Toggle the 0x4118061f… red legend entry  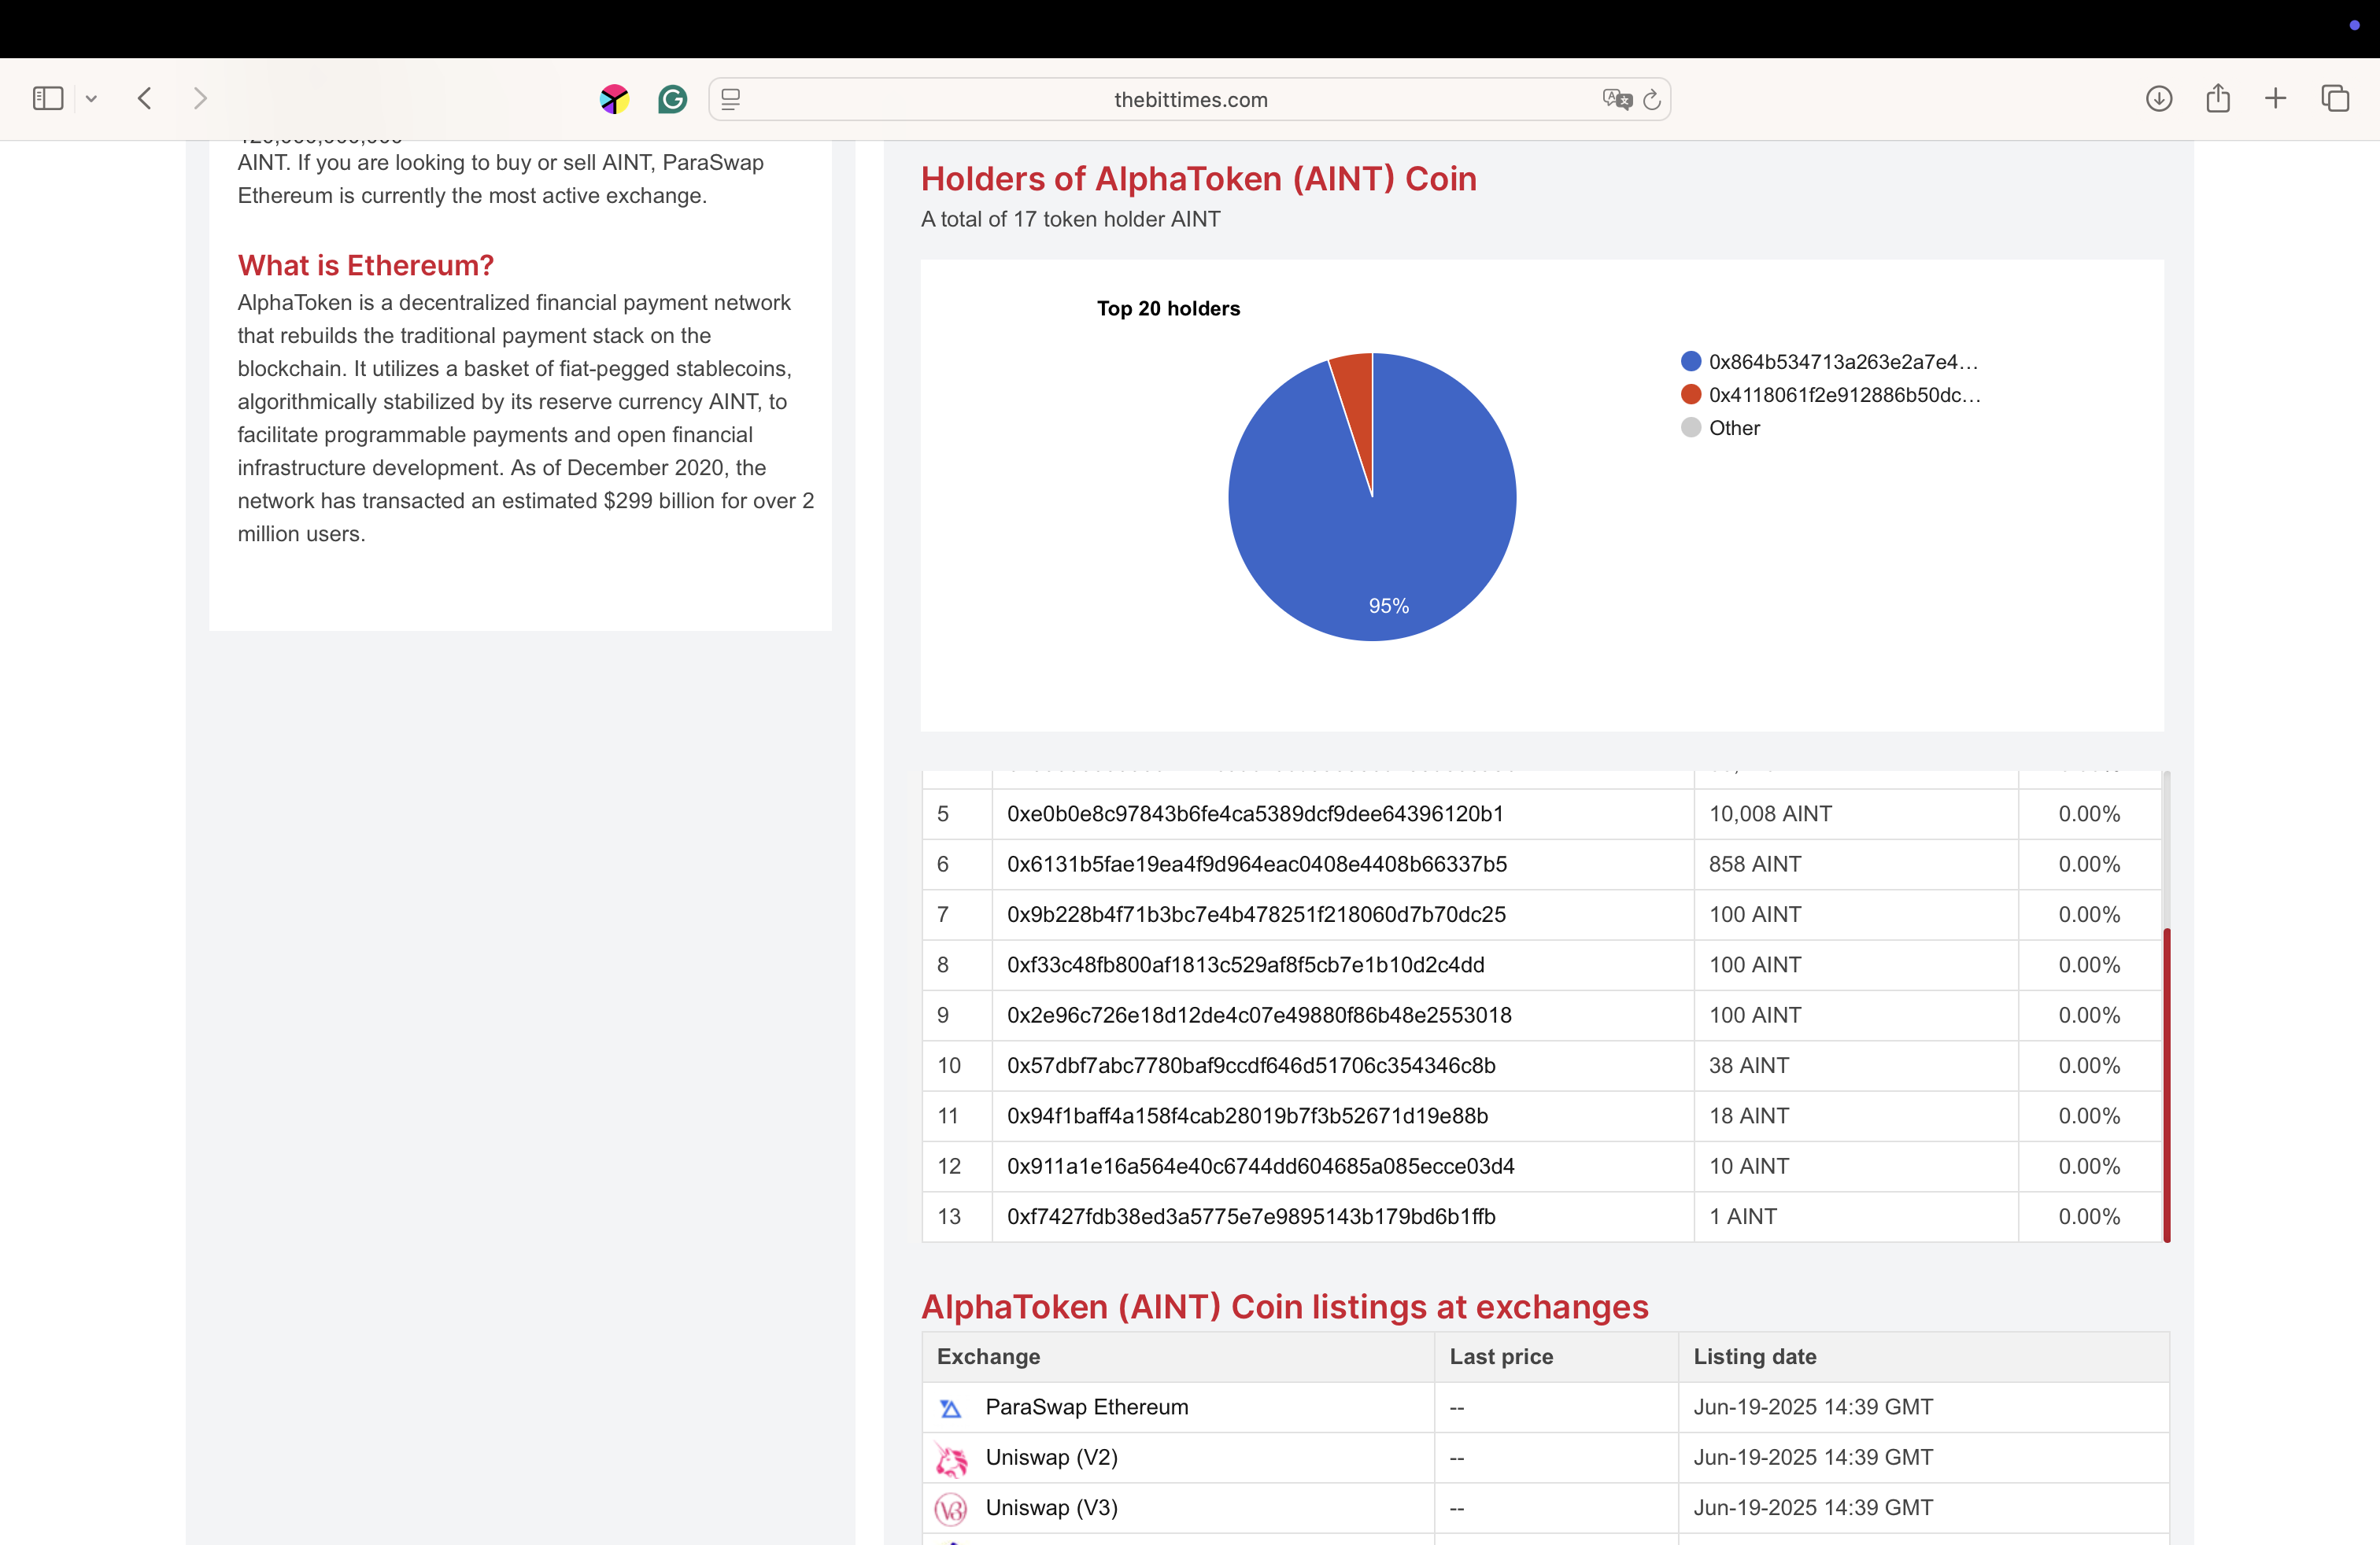1830,395
